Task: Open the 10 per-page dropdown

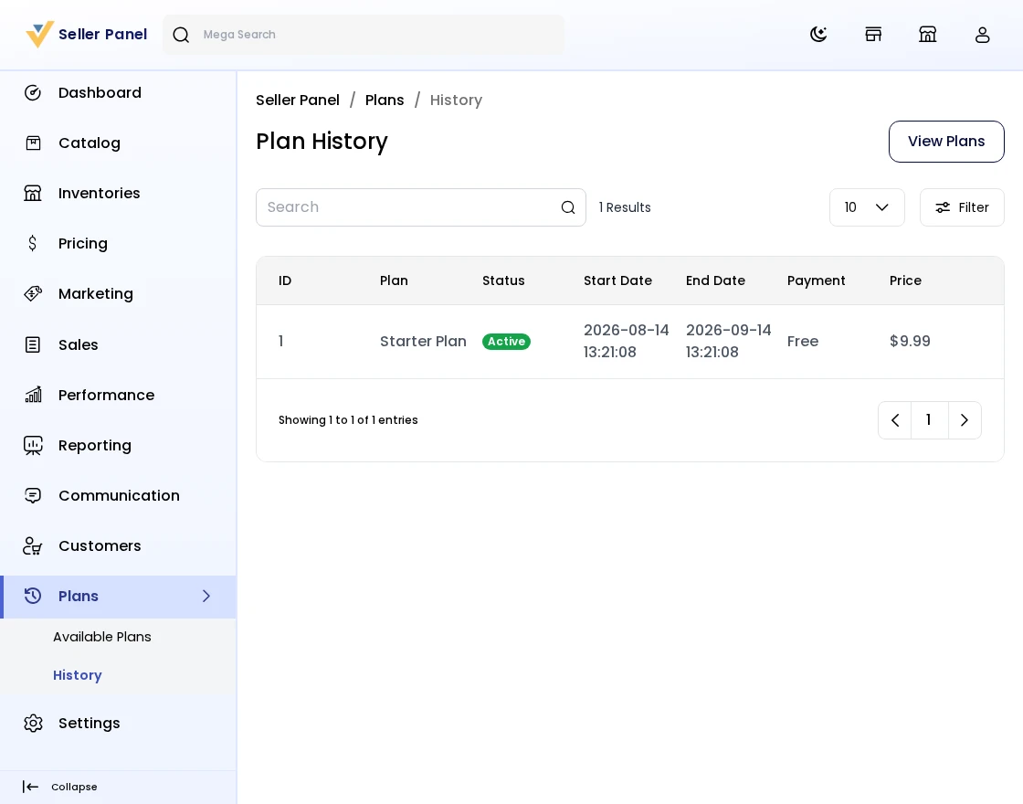Action: point(867,207)
